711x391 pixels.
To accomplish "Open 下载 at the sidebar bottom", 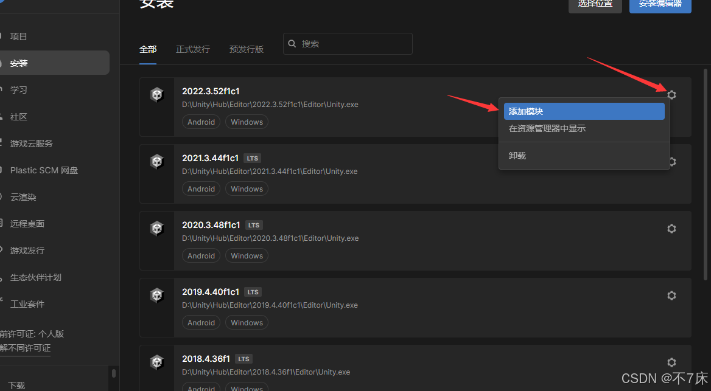I will pyautogui.click(x=17, y=385).
